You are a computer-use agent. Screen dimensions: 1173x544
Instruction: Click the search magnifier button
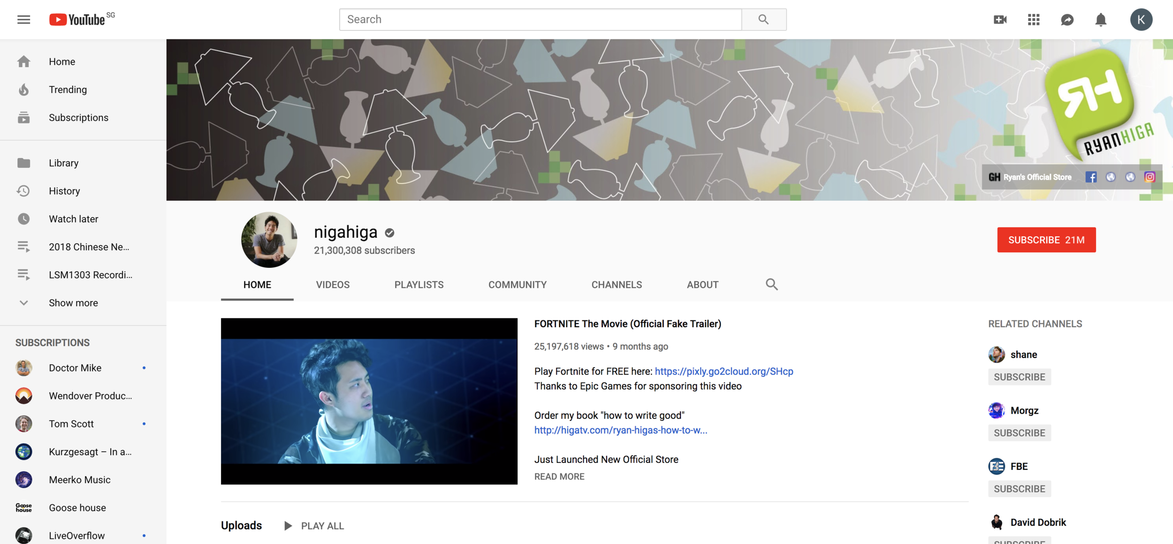(763, 20)
